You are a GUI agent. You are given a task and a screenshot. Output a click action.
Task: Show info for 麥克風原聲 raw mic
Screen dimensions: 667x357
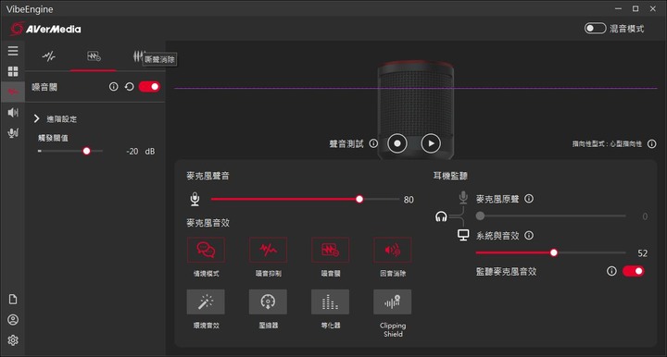[x=529, y=199]
